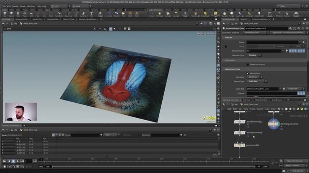Screen dimensions: 309x173
Task: Open the Attribute Class Primitive dropdown
Action: click(254, 55)
